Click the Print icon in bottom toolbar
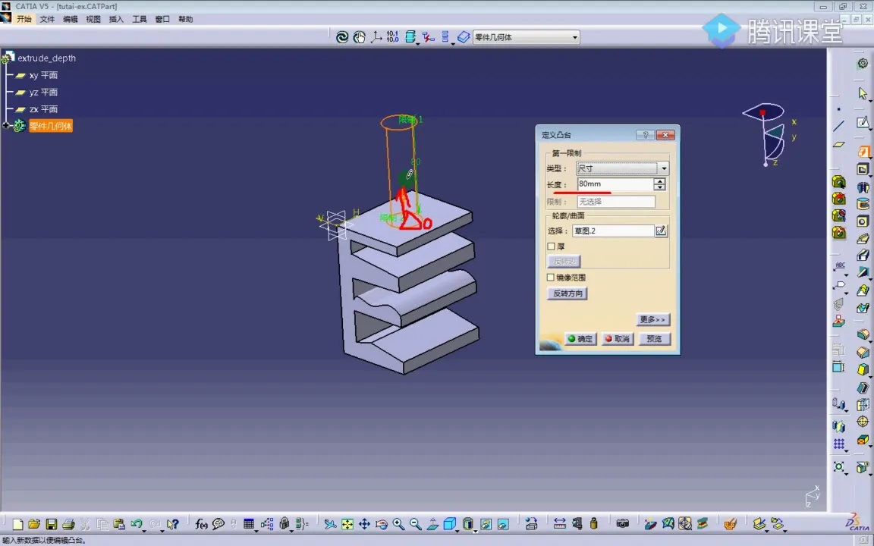 pos(68,524)
